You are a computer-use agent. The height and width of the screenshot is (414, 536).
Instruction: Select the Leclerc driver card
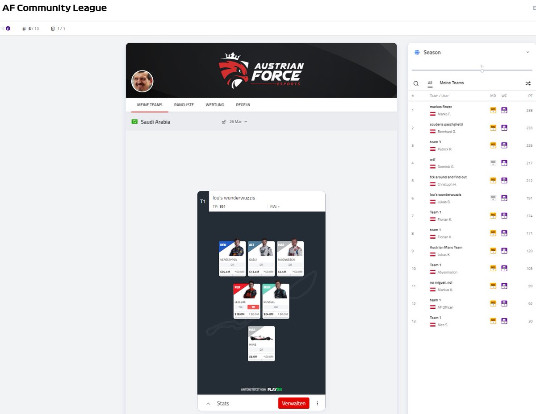247,301
